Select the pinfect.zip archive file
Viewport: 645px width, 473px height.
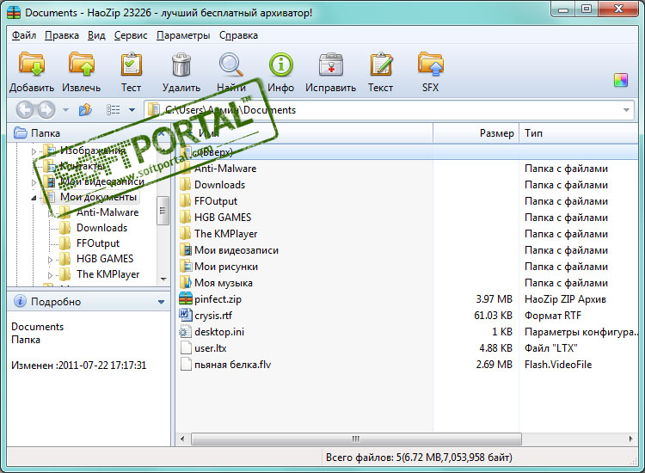coord(218,299)
